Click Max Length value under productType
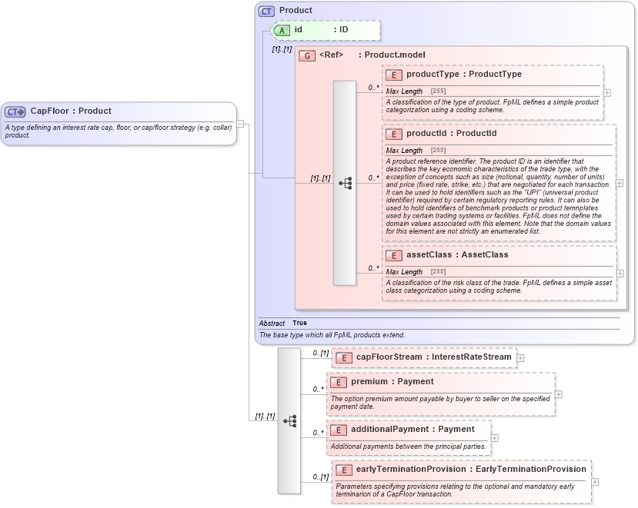 [438, 91]
